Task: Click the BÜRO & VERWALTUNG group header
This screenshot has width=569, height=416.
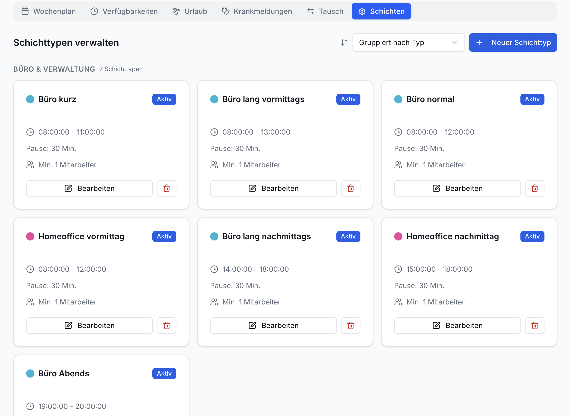Action: pos(54,69)
